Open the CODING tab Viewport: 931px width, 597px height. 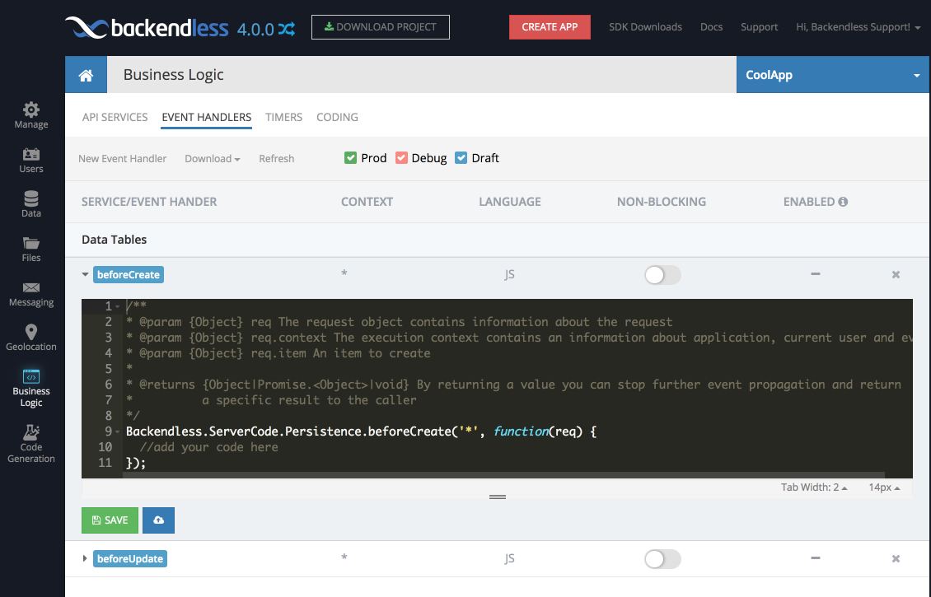tap(337, 118)
